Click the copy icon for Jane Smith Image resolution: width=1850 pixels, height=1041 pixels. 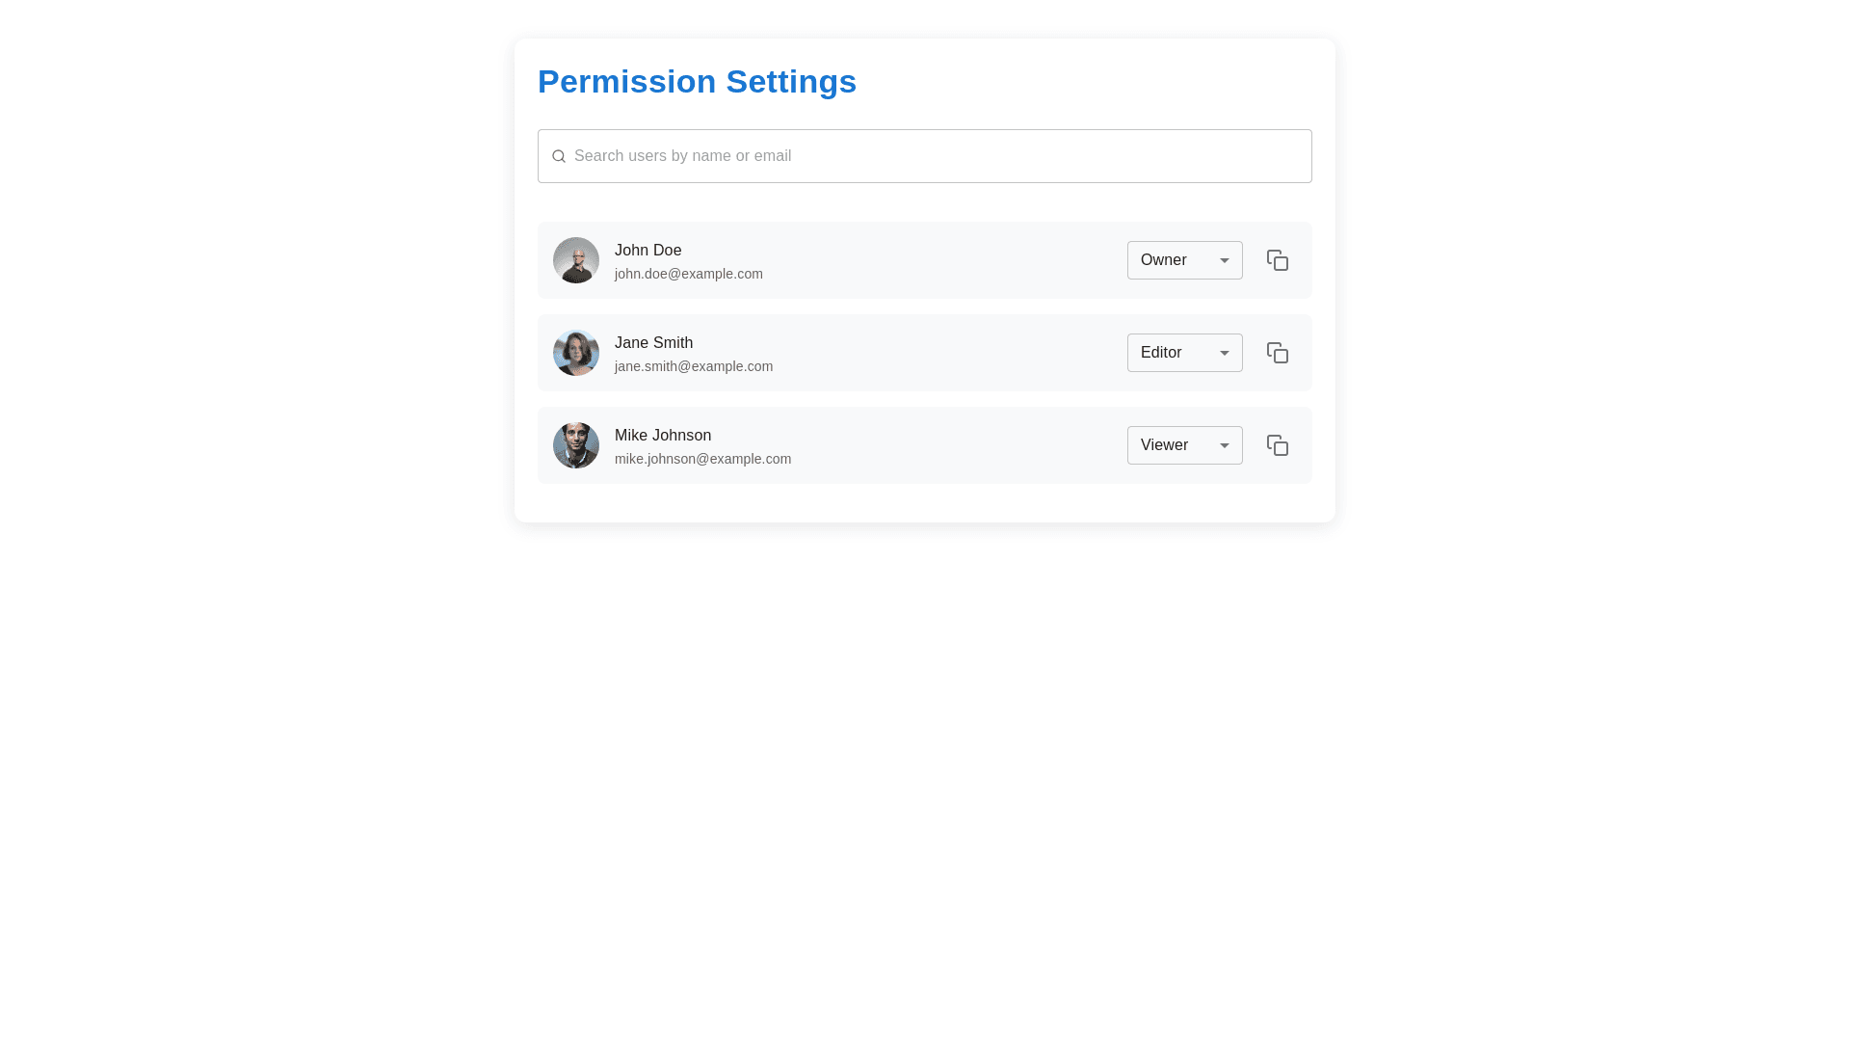click(1278, 353)
